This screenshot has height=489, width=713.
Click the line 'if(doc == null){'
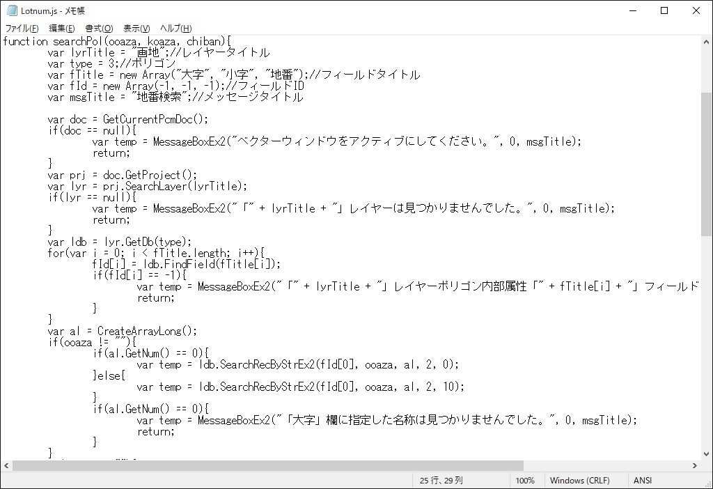click(92, 130)
